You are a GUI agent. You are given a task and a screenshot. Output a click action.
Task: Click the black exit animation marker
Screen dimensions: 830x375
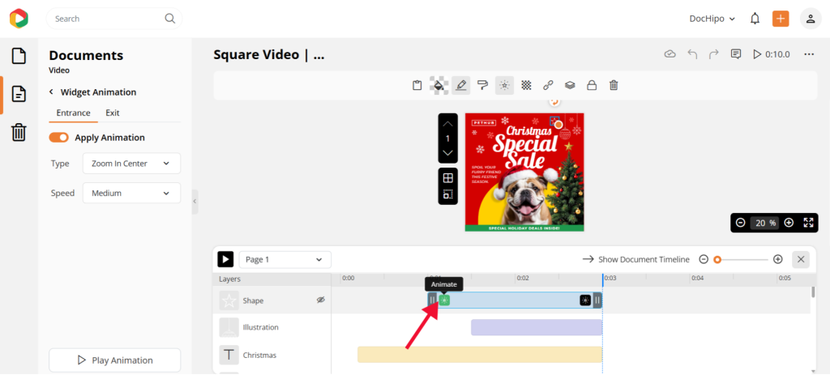tap(585, 300)
